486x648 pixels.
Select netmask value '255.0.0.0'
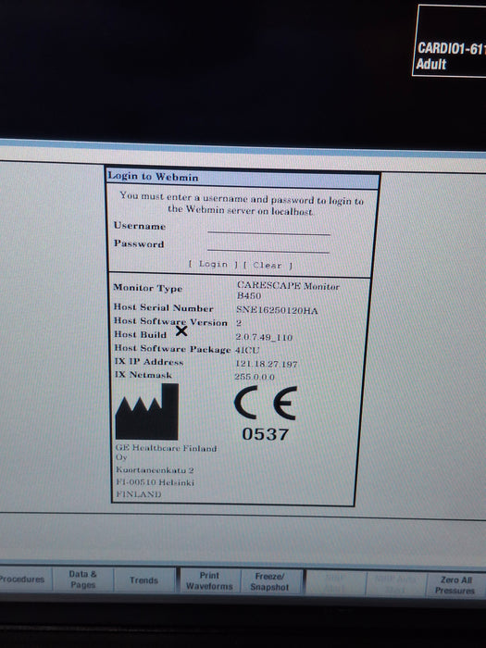point(255,377)
